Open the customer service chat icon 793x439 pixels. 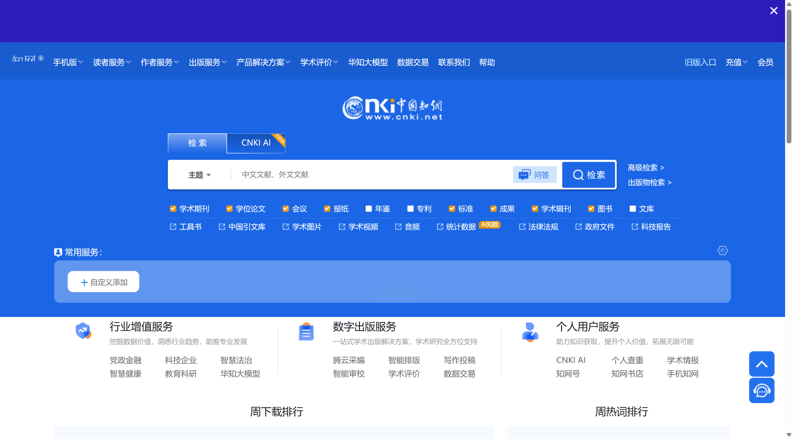click(x=762, y=391)
